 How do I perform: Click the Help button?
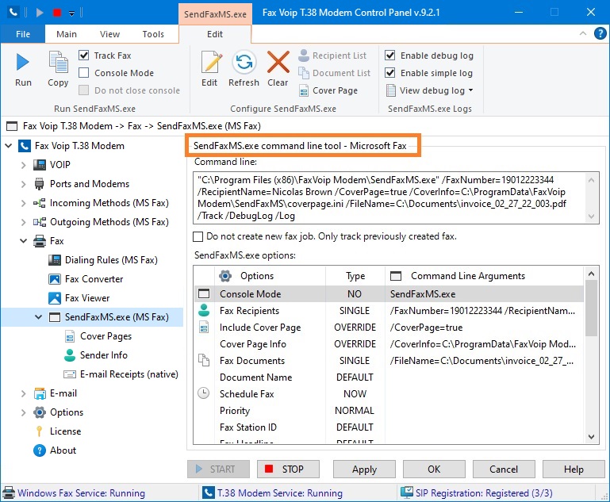[x=574, y=469]
